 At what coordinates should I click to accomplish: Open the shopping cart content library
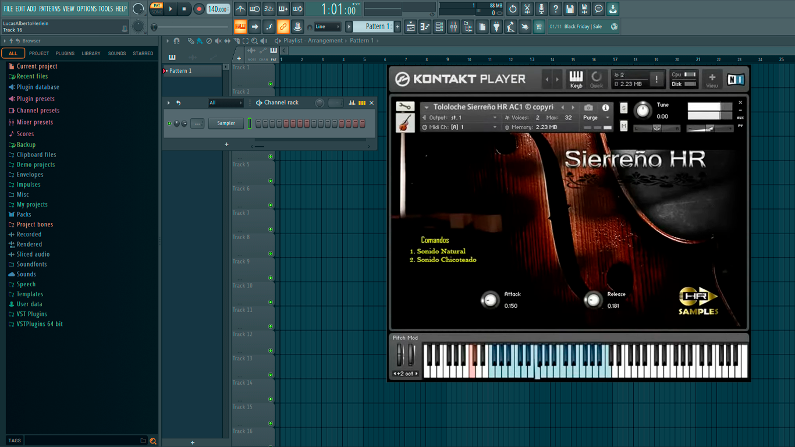(539, 27)
